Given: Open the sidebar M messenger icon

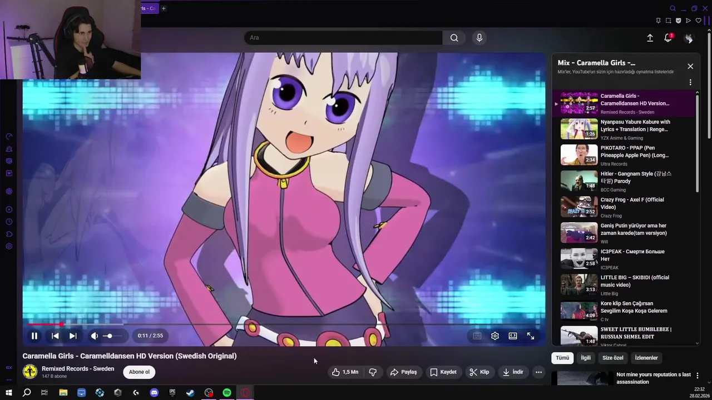Looking at the screenshot, I should (9, 173).
